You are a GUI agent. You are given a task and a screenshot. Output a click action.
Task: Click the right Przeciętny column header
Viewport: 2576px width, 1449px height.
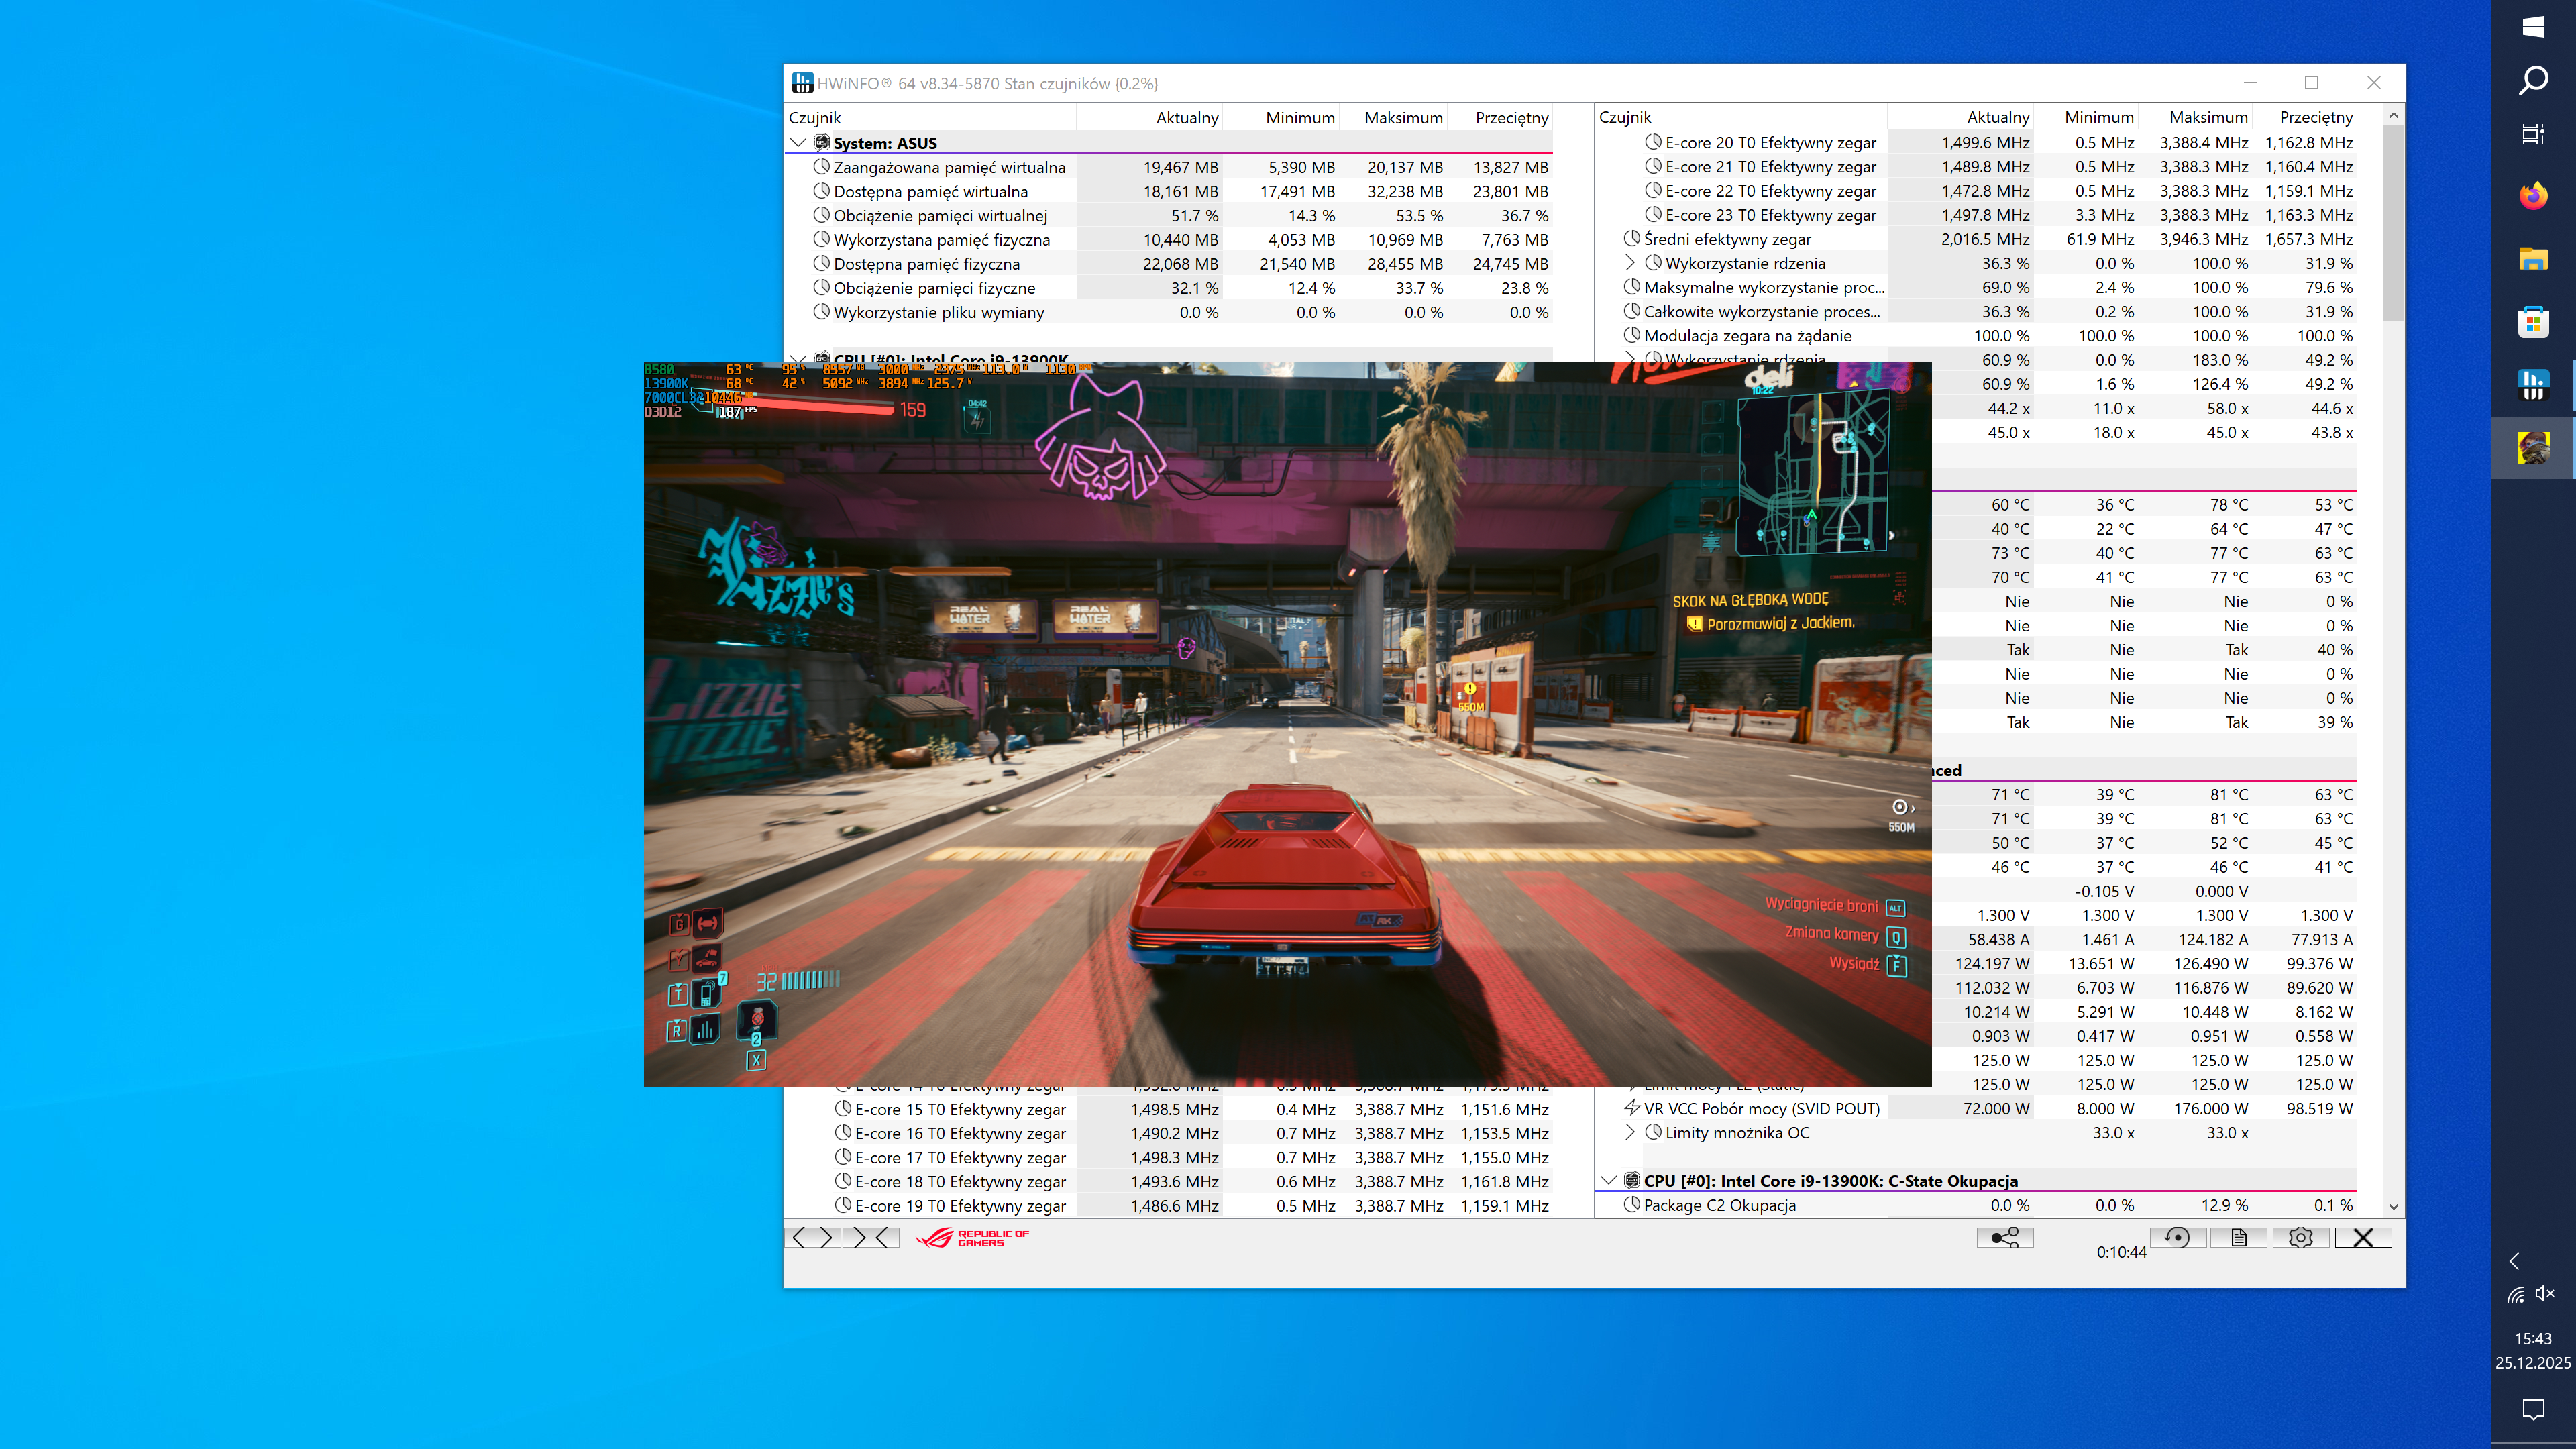coord(2315,117)
